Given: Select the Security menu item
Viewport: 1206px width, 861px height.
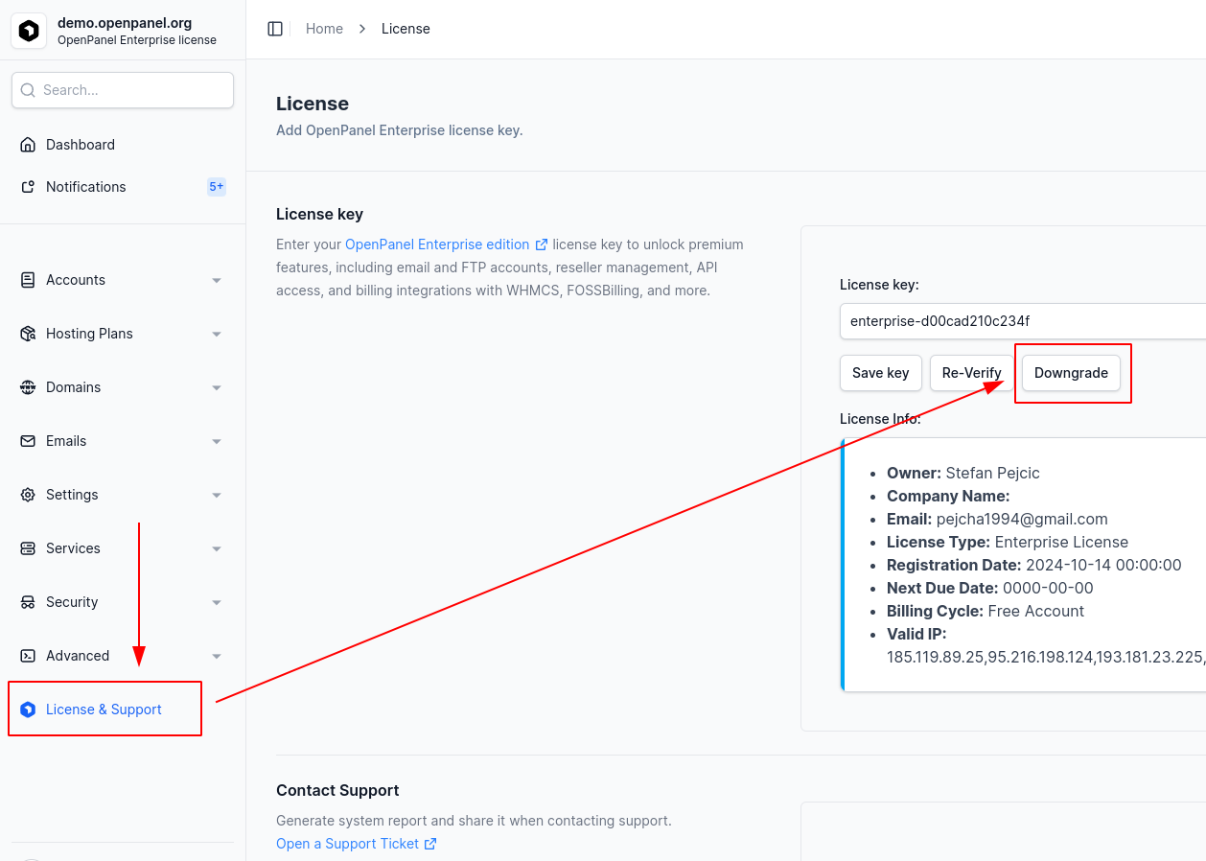Looking at the screenshot, I should [x=123, y=602].
